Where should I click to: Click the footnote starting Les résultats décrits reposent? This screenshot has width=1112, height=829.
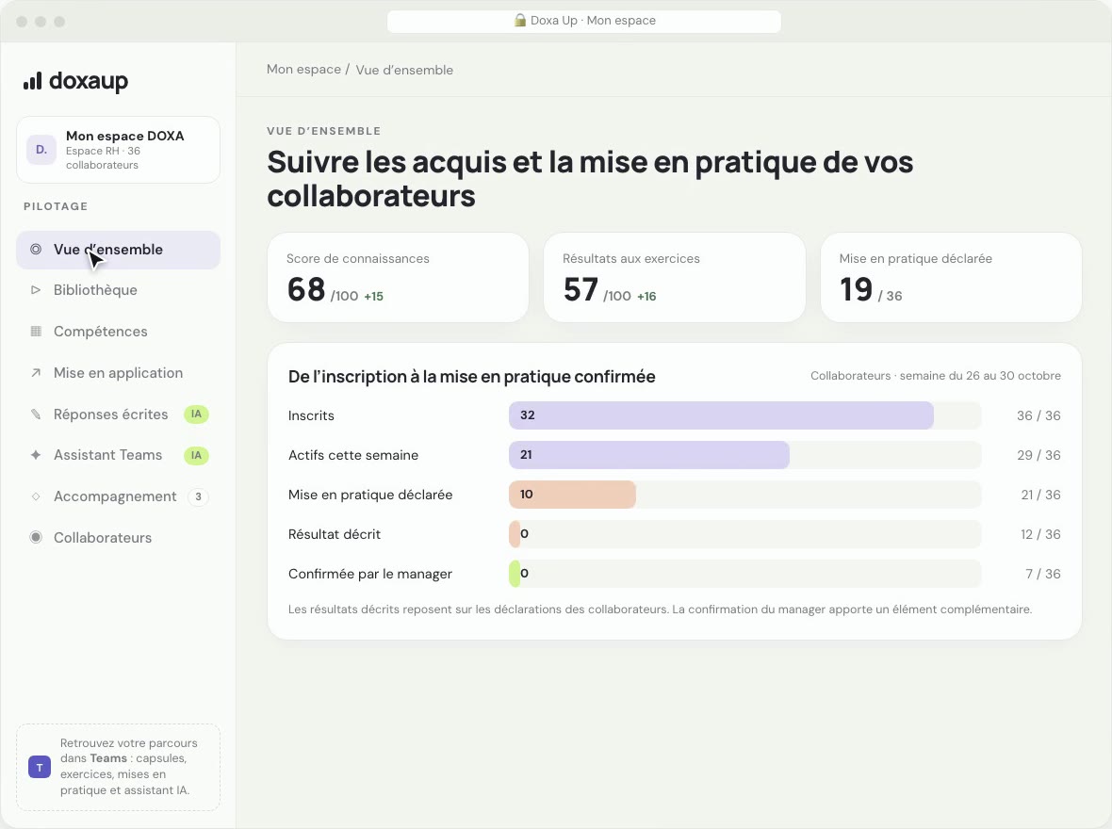[660, 610]
